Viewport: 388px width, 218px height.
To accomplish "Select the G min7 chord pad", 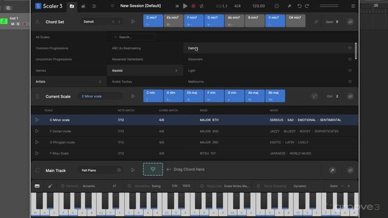I will pos(214,21).
